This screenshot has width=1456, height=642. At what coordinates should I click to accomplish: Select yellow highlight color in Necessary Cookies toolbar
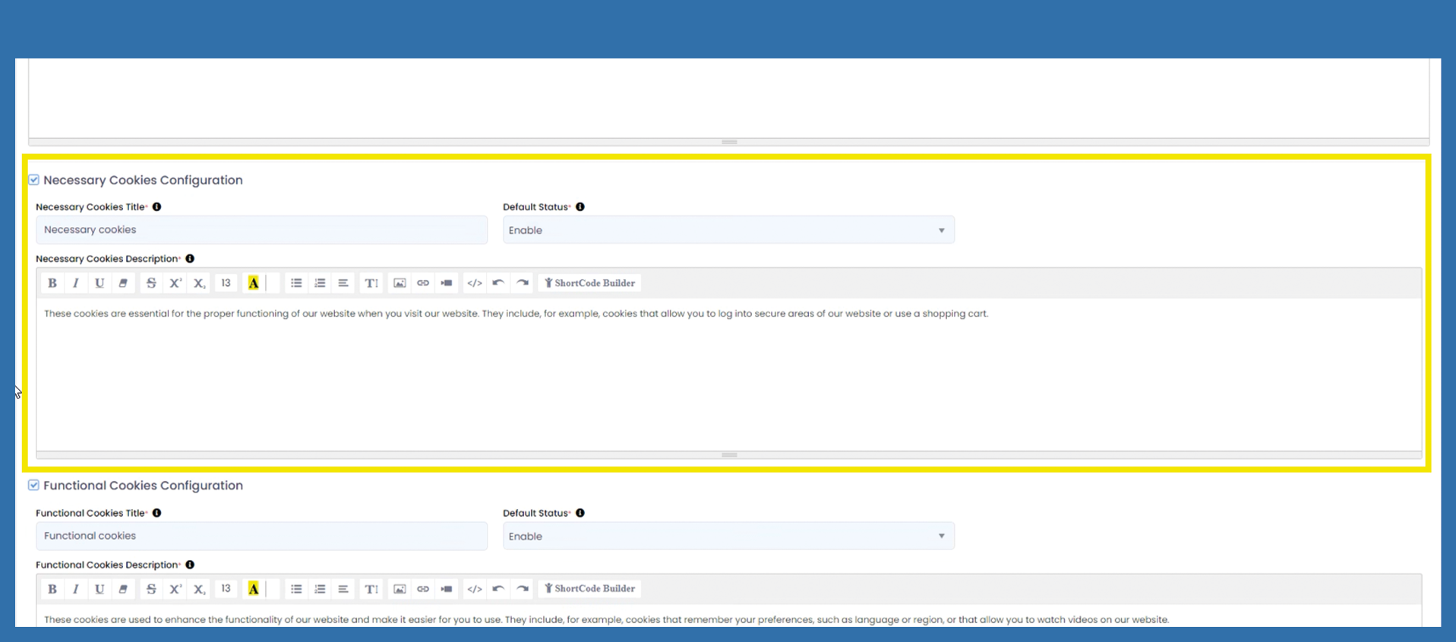tap(254, 283)
